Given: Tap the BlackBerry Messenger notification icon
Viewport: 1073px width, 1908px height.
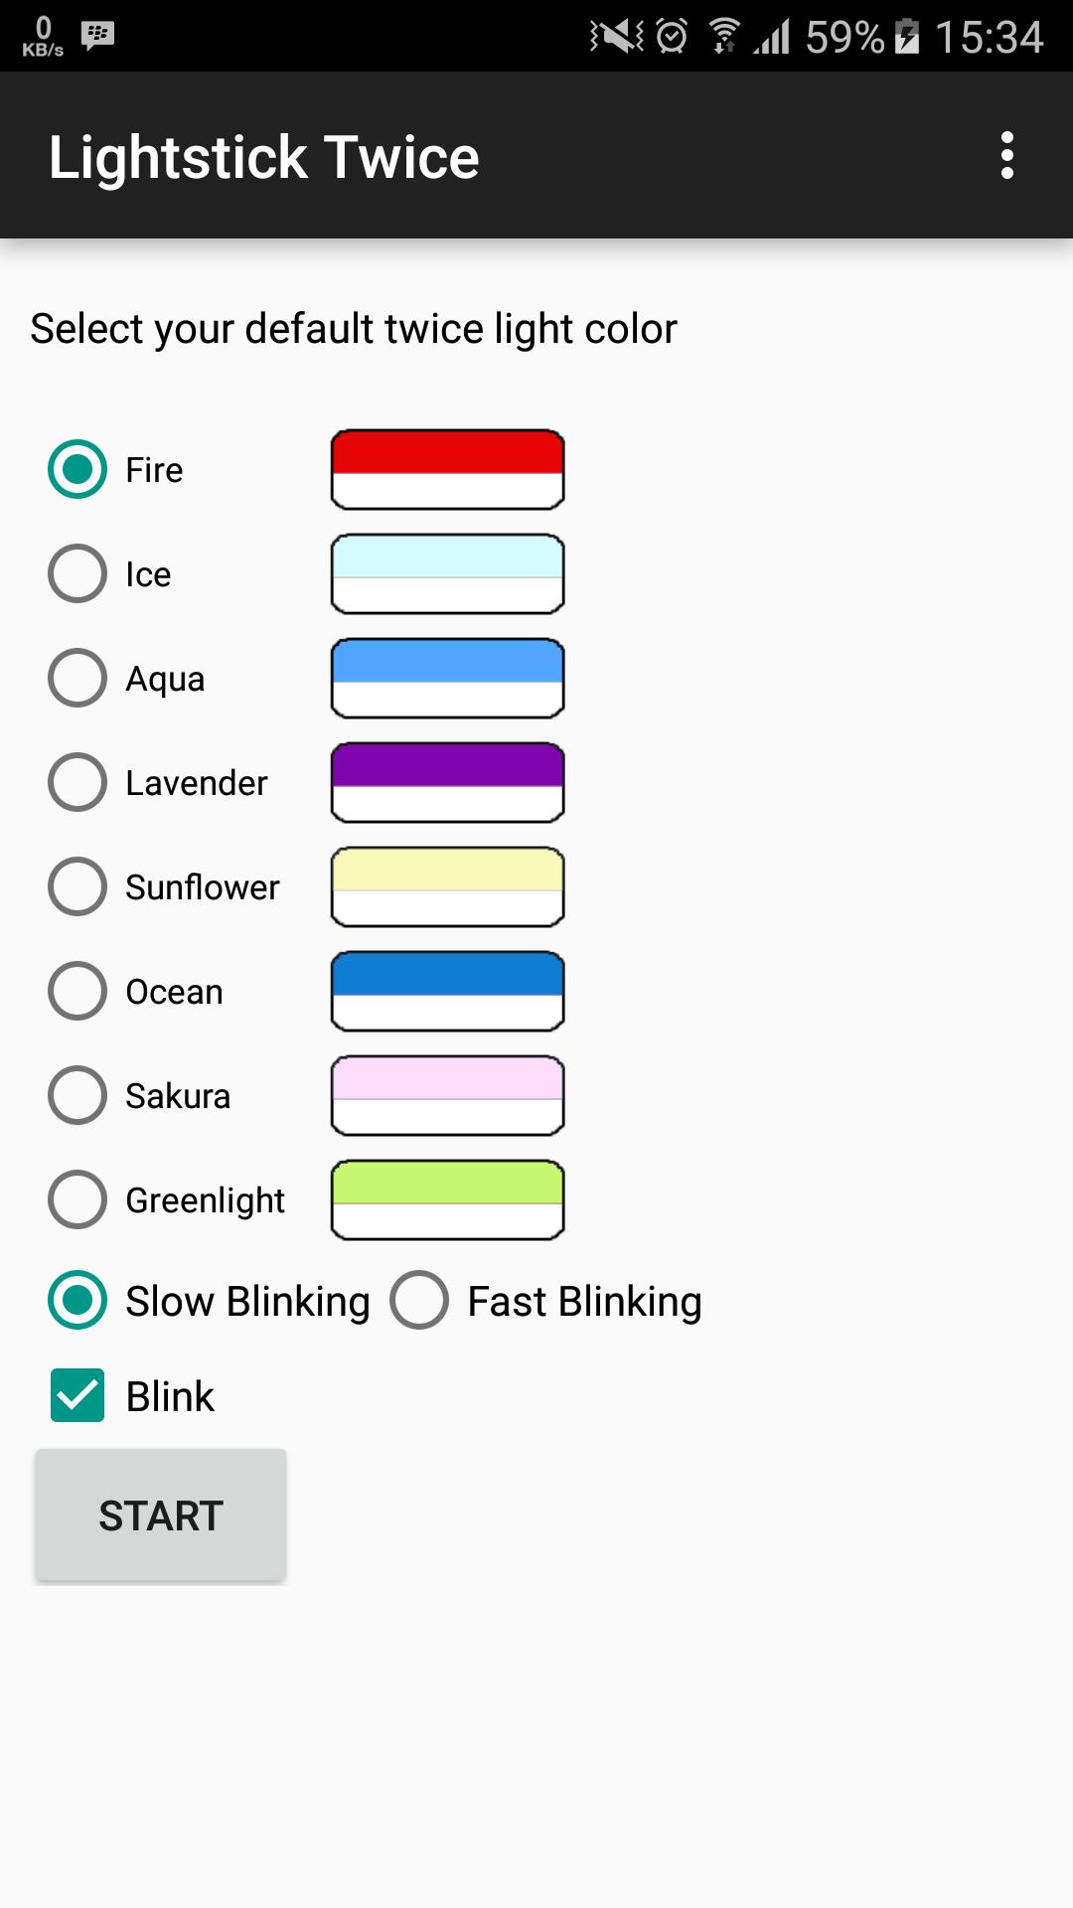Looking at the screenshot, I should click(x=97, y=36).
